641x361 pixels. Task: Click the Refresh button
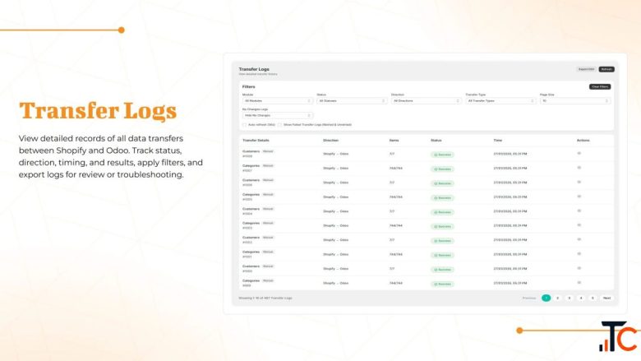pos(606,69)
